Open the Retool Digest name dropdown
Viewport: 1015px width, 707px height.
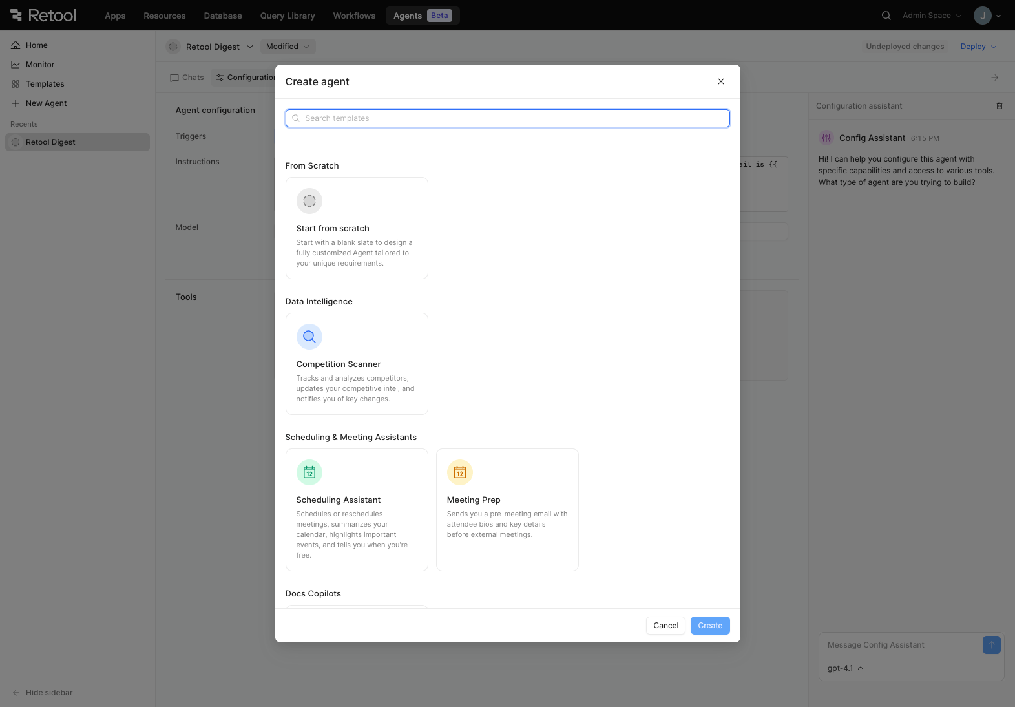click(220, 47)
